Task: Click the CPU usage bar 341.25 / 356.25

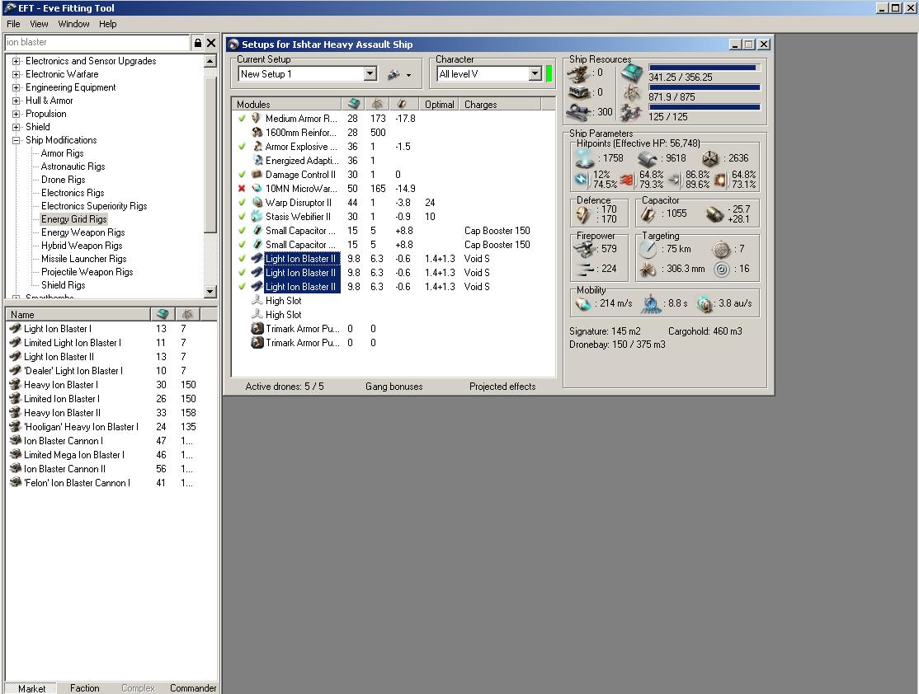Action: (x=705, y=68)
